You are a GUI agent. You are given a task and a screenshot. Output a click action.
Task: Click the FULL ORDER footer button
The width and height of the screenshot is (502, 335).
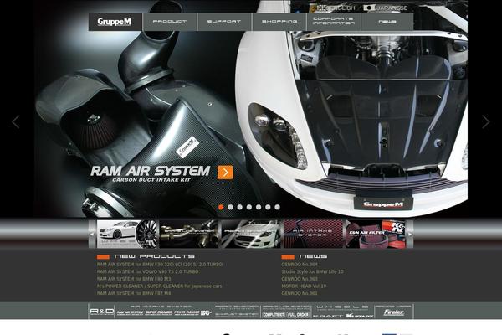(298, 315)
